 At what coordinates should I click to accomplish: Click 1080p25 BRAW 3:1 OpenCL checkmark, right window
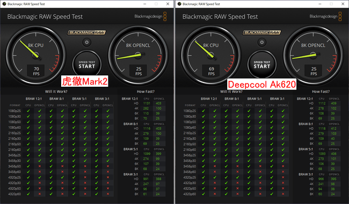coord(283,111)
